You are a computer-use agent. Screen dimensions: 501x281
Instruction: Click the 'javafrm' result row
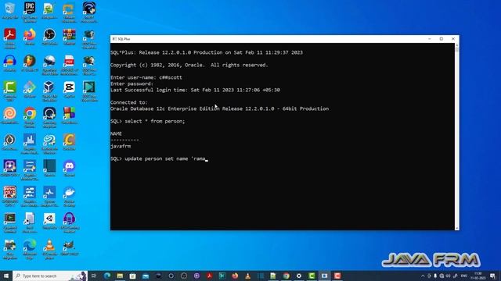tap(121, 146)
